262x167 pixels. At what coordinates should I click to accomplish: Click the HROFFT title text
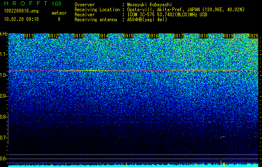[26, 3]
